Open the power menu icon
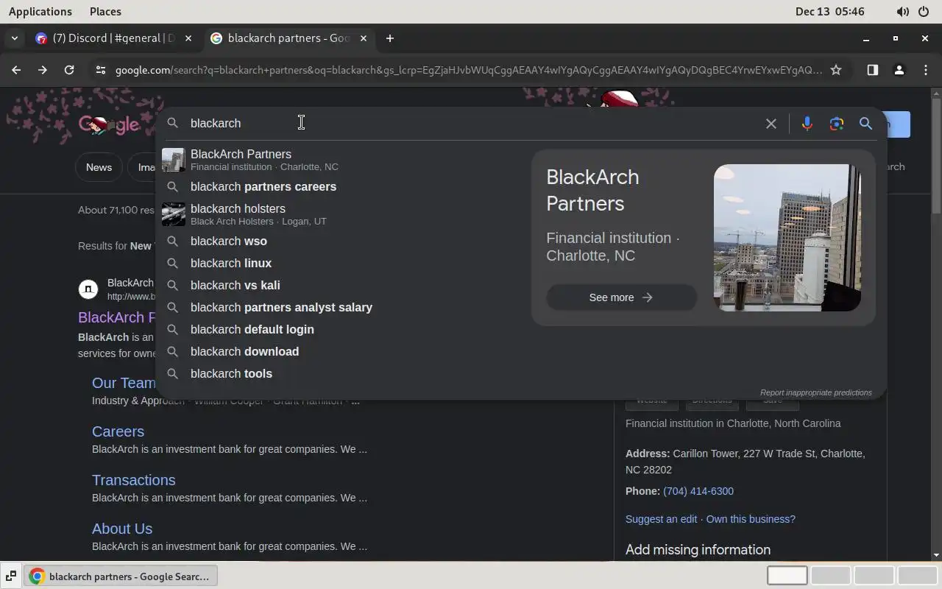Image resolution: width=942 pixels, height=589 pixels. tap(924, 12)
